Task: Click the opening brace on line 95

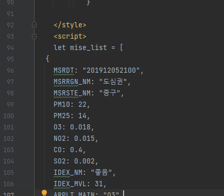Action: click(x=47, y=59)
